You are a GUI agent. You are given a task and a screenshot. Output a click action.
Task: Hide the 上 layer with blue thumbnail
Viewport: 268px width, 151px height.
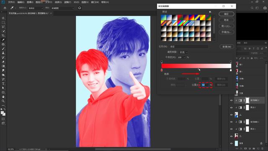[x=231, y=115]
